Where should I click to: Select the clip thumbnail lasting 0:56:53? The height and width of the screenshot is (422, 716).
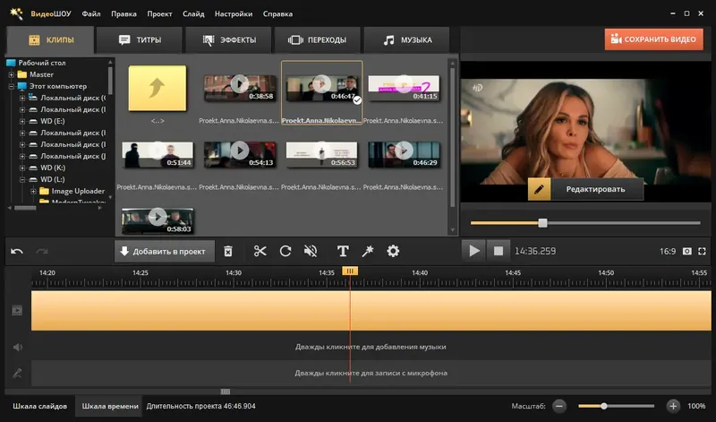click(x=321, y=154)
